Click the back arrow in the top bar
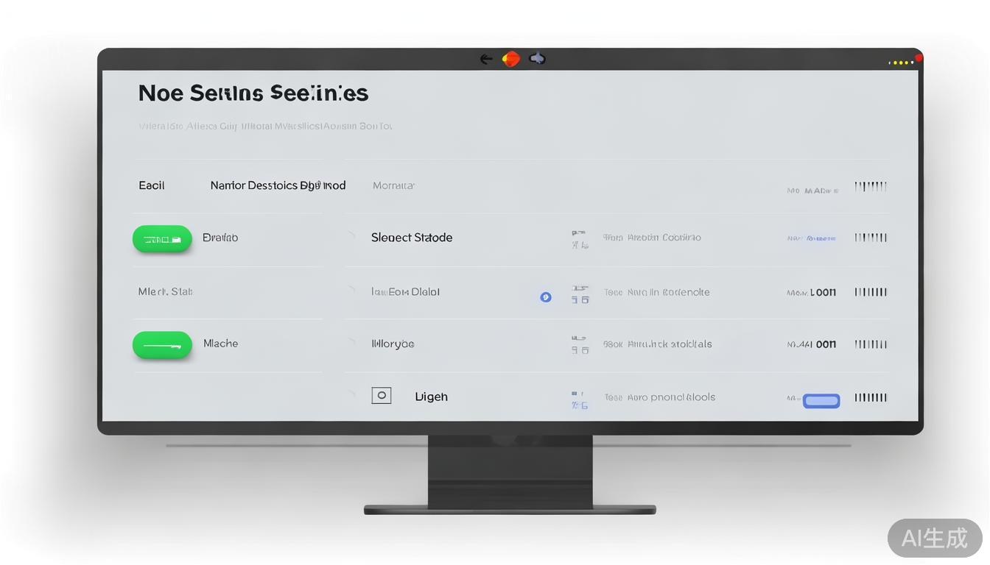The height and width of the screenshot is (565, 990). 485,59
